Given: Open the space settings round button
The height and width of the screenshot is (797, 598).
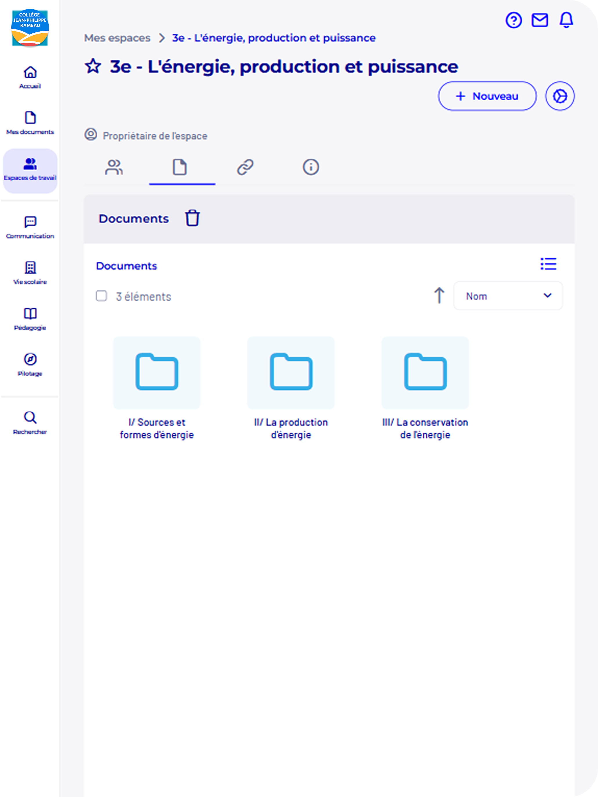Looking at the screenshot, I should [x=559, y=96].
